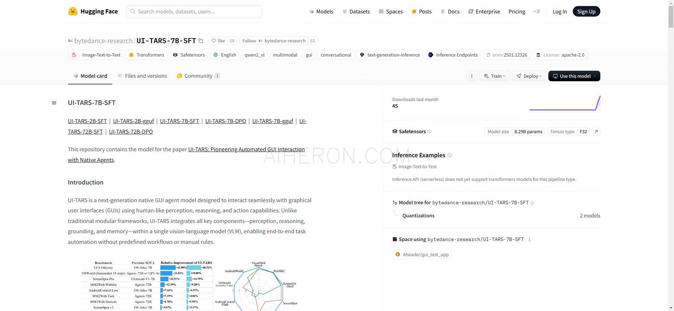Image resolution: width=674 pixels, height=311 pixels.
Task: Click info icon next to Safetensors
Action: [x=429, y=131]
